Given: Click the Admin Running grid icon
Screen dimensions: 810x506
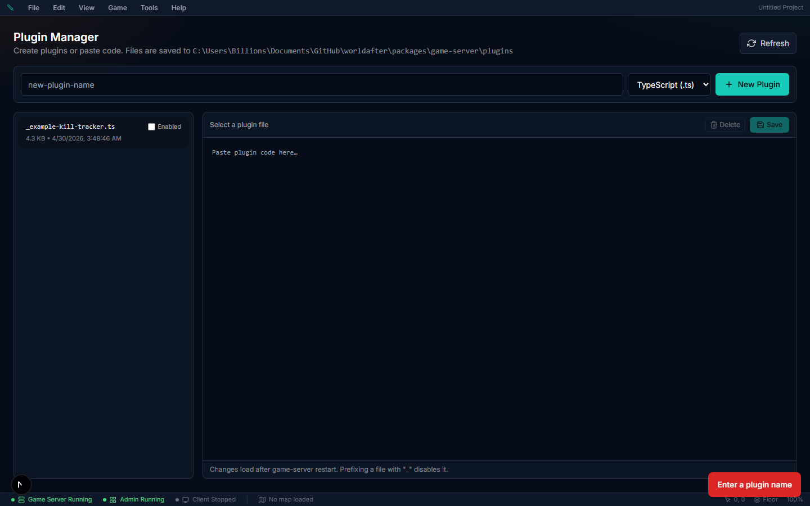Looking at the screenshot, I should (113, 500).
